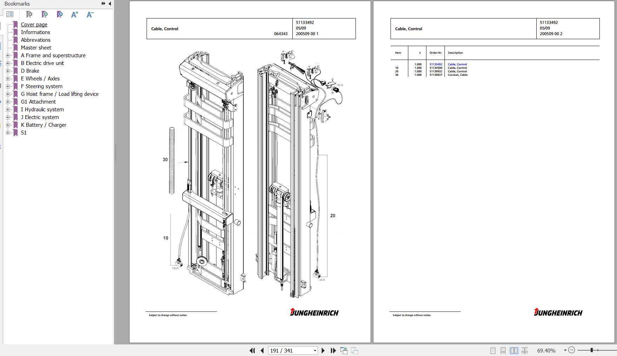Select E Wheels / Axles bookmark
This screenshot has width=617, height=356.
pos(40,79)
